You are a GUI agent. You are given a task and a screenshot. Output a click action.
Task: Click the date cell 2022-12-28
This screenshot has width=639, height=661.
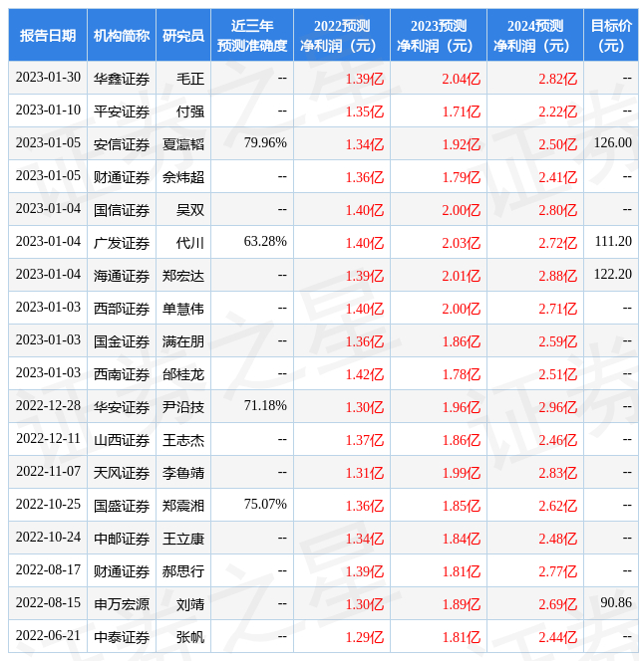pos(48,405)
